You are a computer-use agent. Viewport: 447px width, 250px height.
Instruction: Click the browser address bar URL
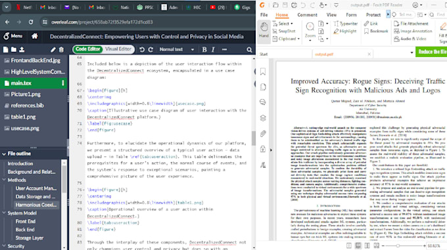102,22
